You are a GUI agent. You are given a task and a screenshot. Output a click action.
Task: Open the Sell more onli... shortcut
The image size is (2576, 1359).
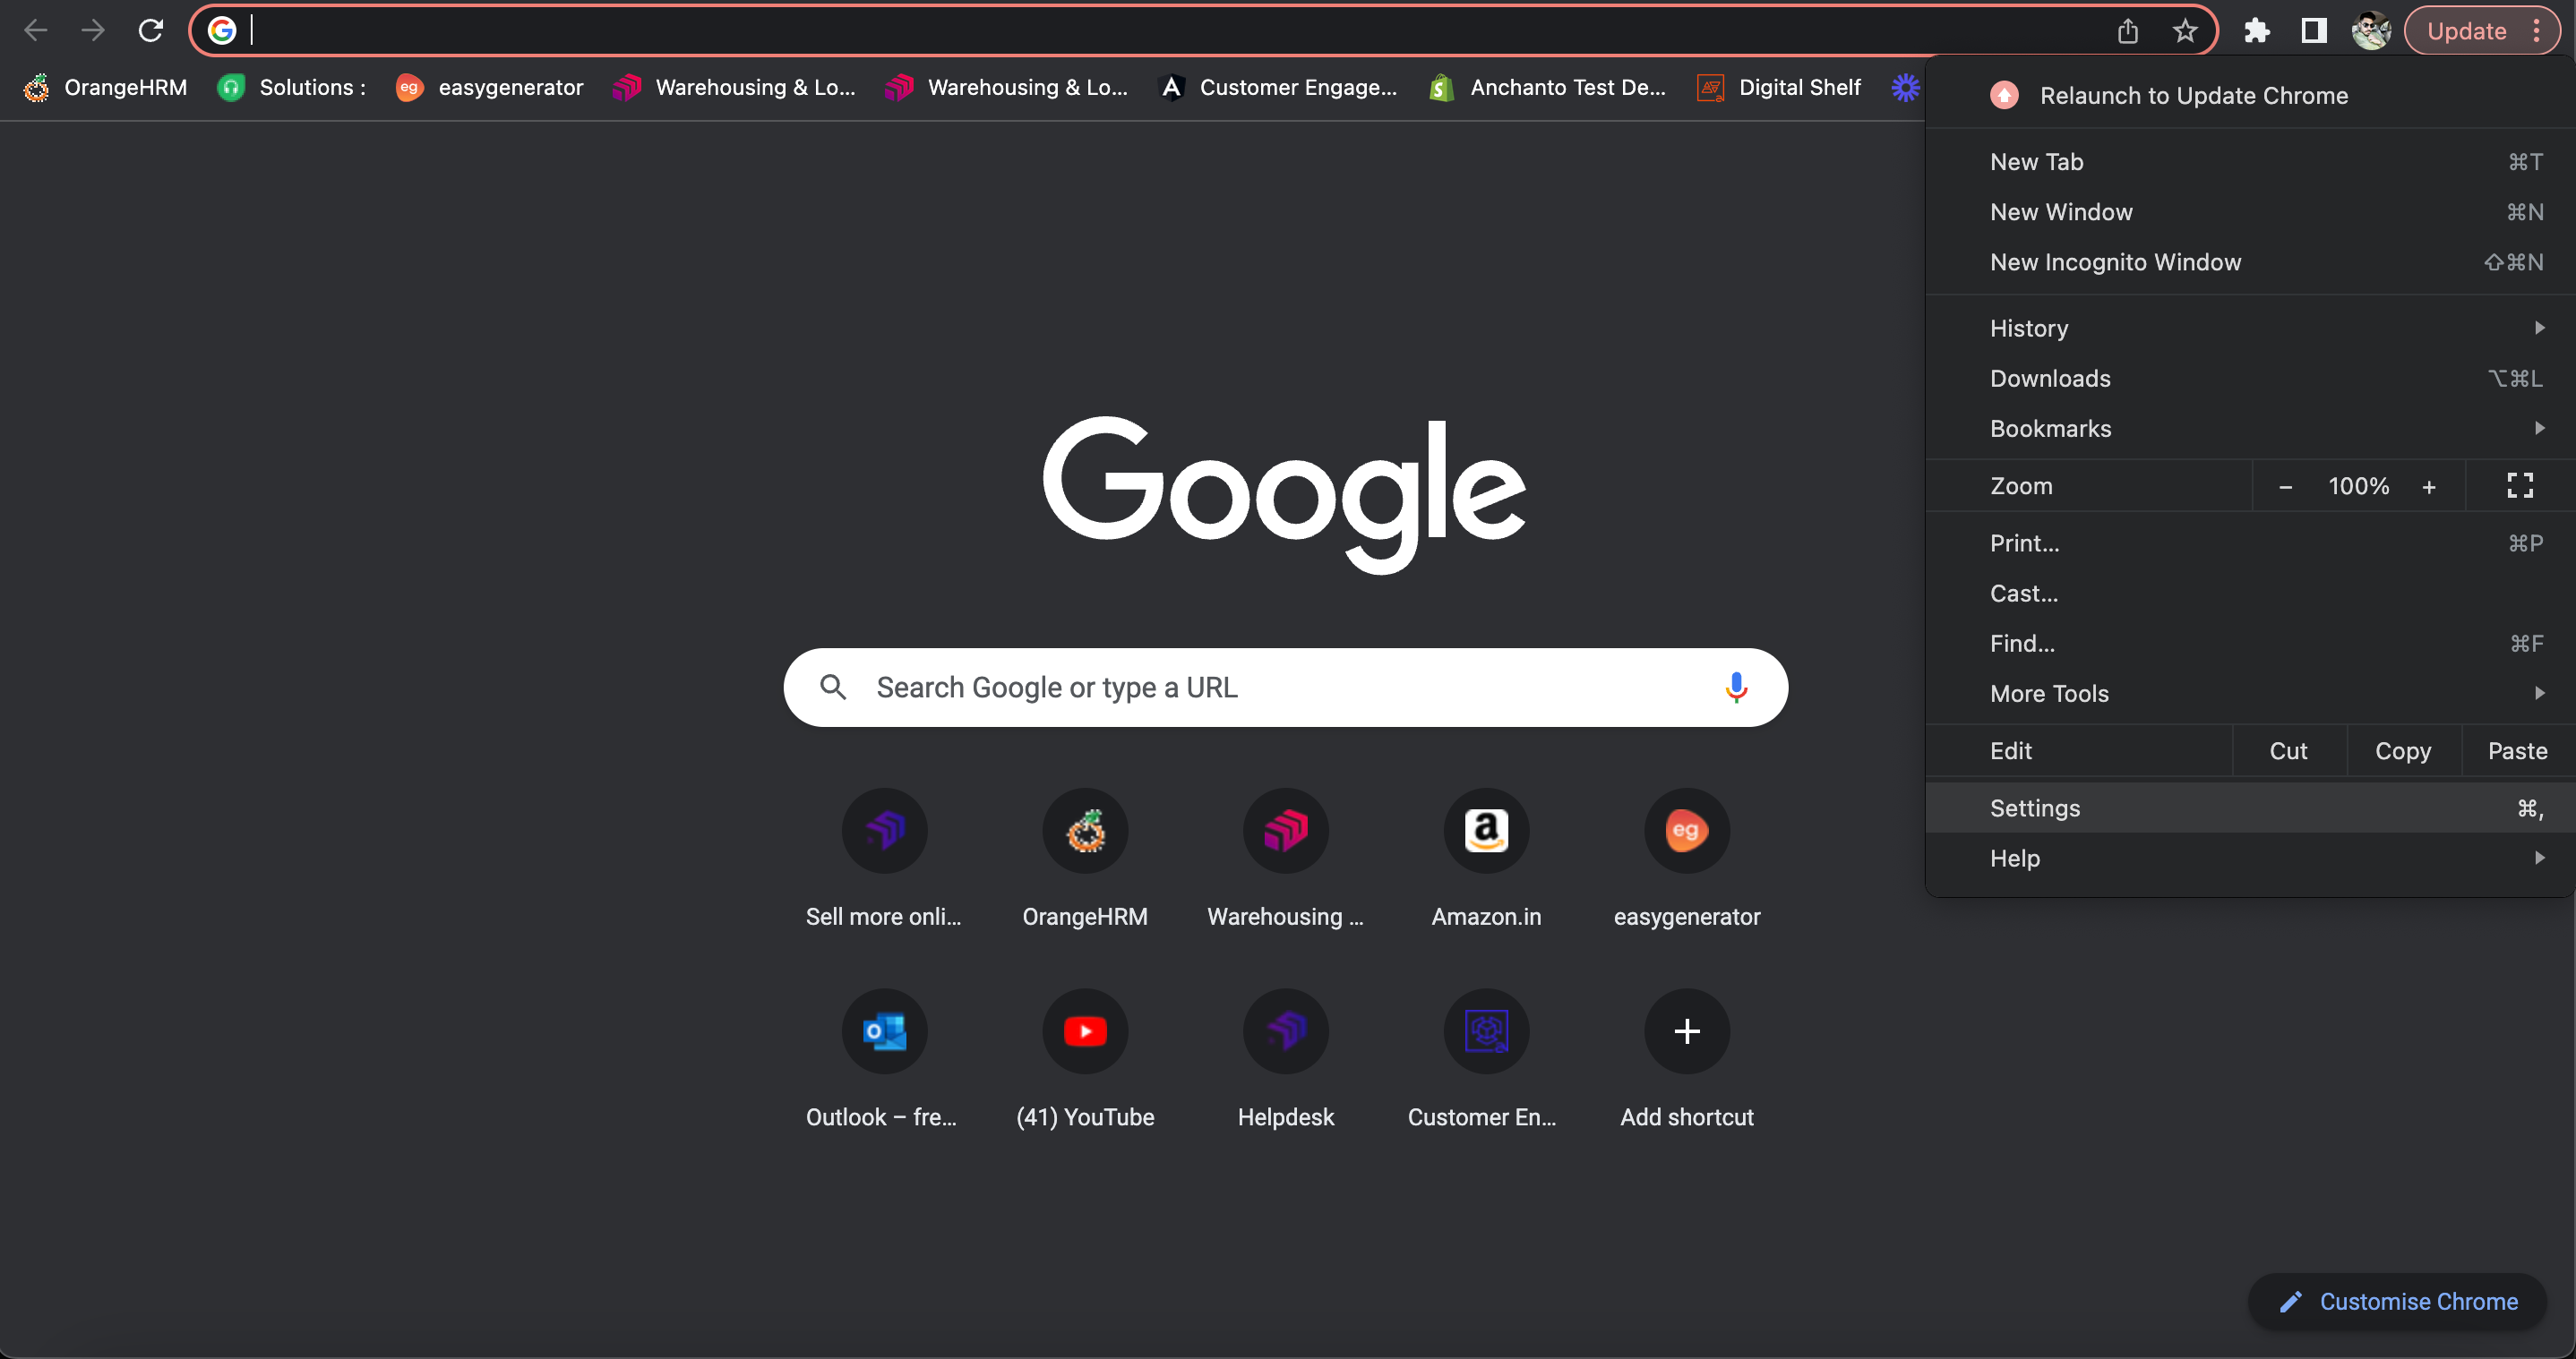coord(884,859)
